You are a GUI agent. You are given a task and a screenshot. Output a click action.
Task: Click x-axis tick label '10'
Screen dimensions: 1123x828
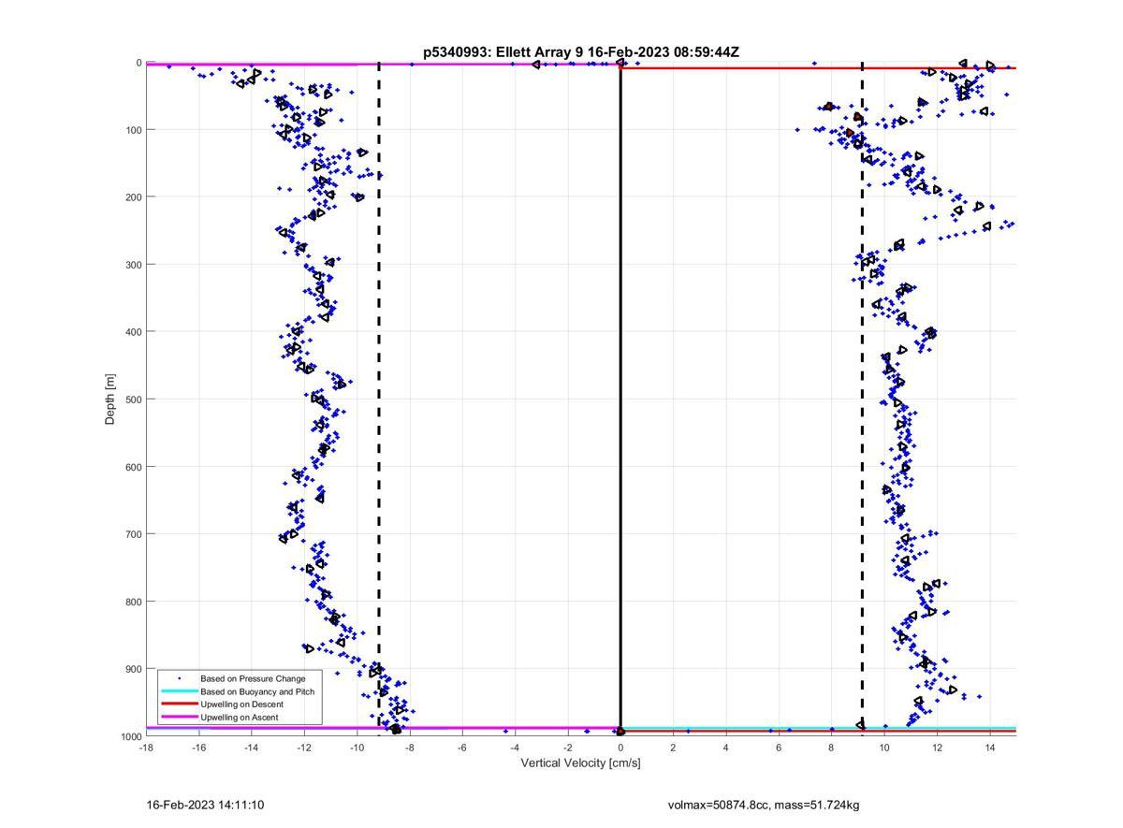tap(883, 747)
